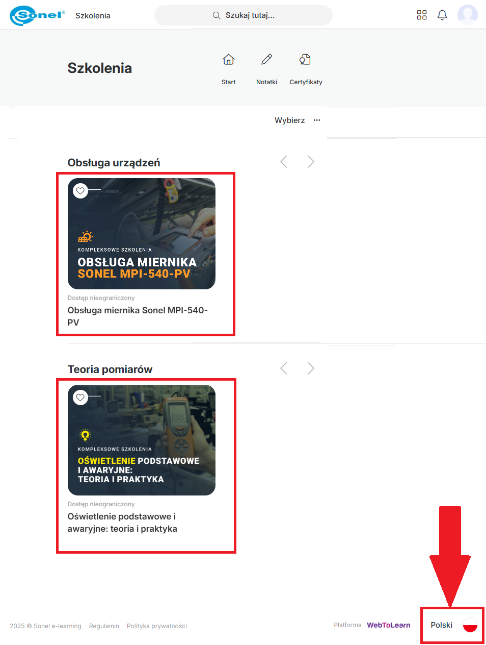Open the Regulamin link
The image size is (486, 645).
click(104, 626)
